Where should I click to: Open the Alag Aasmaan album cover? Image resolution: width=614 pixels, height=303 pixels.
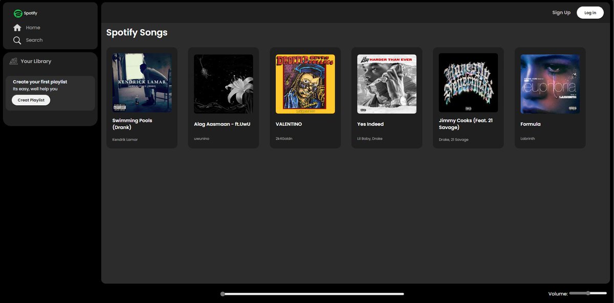click(x=224, y=84)
